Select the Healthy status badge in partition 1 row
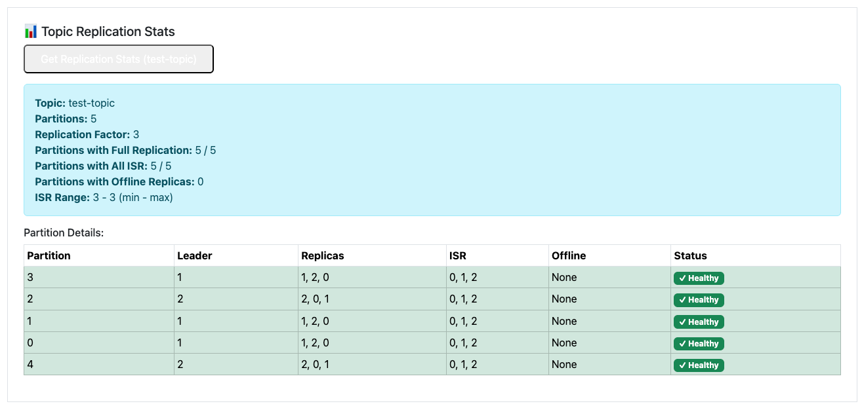This screenshot has width=862, height=408. click(699, 322)
